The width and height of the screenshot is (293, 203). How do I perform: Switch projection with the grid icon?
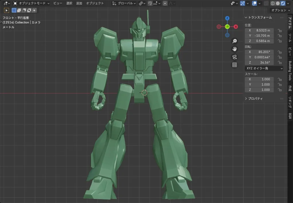point(235,65)
